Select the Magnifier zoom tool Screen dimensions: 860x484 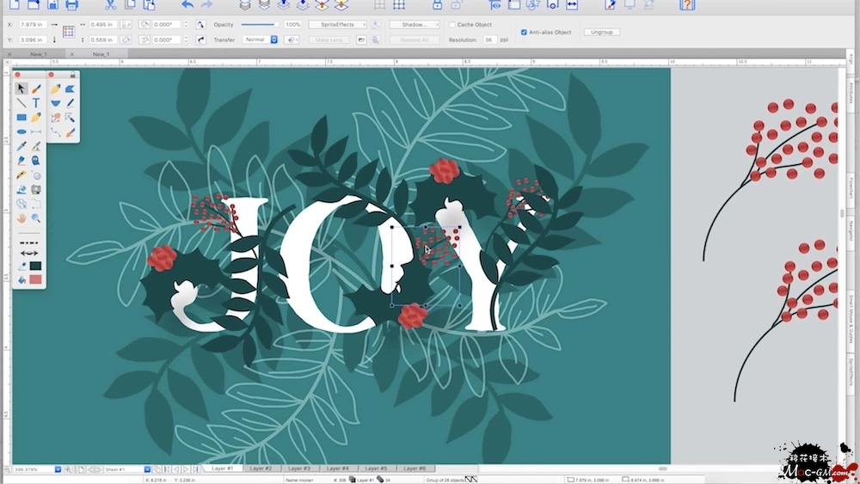(36, 218)
